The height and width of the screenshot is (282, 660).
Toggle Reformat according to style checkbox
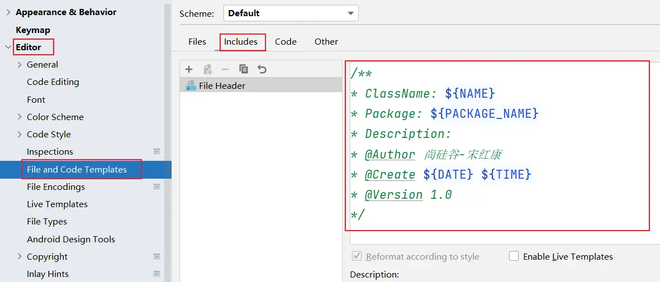[356, 256]
